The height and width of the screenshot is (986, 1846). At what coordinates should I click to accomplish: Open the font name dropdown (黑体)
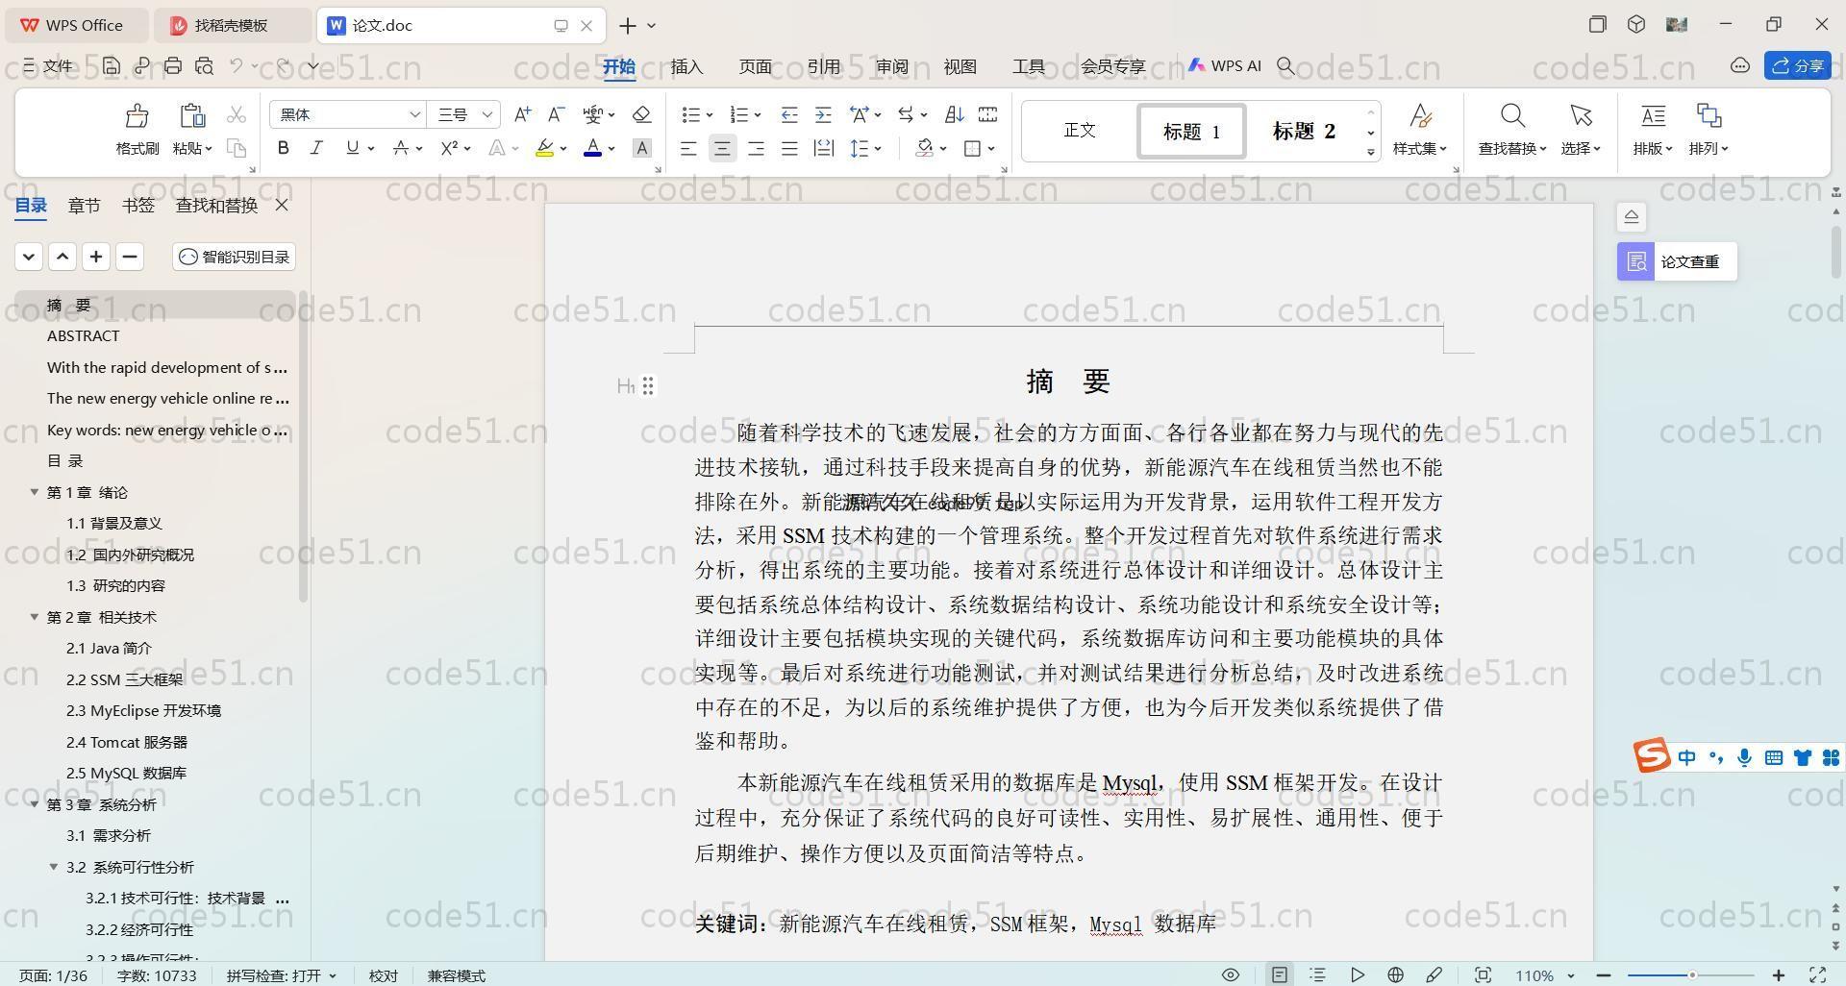(414, 114)
